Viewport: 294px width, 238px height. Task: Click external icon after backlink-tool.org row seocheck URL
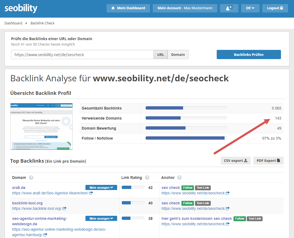[228, 208]
